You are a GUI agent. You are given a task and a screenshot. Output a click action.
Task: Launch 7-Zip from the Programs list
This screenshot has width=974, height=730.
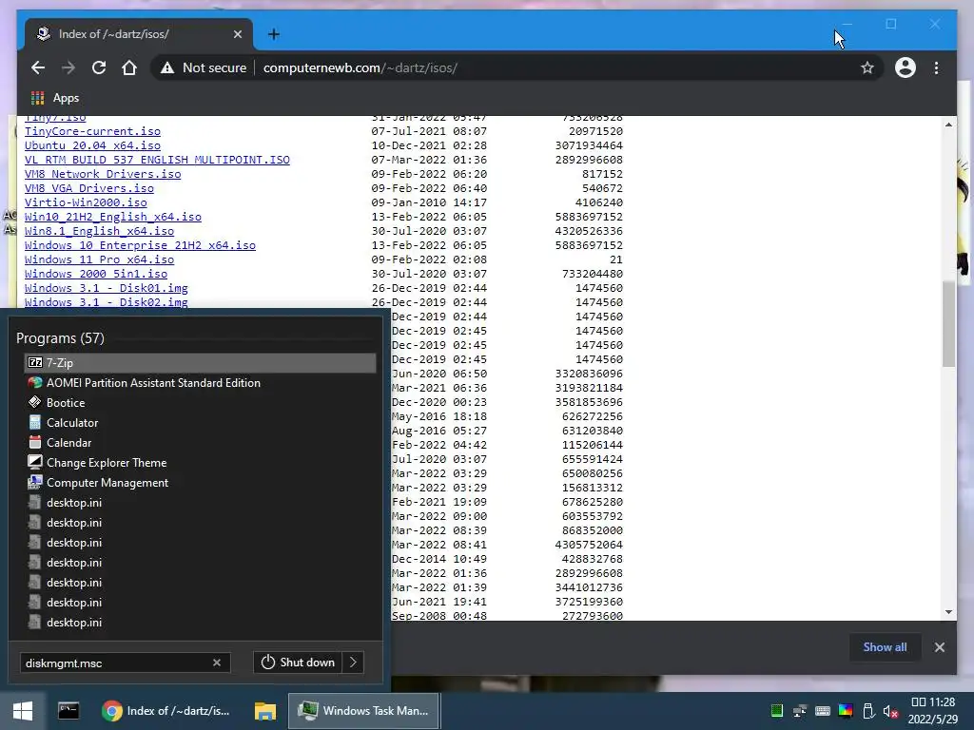click(x=200, y=362)
